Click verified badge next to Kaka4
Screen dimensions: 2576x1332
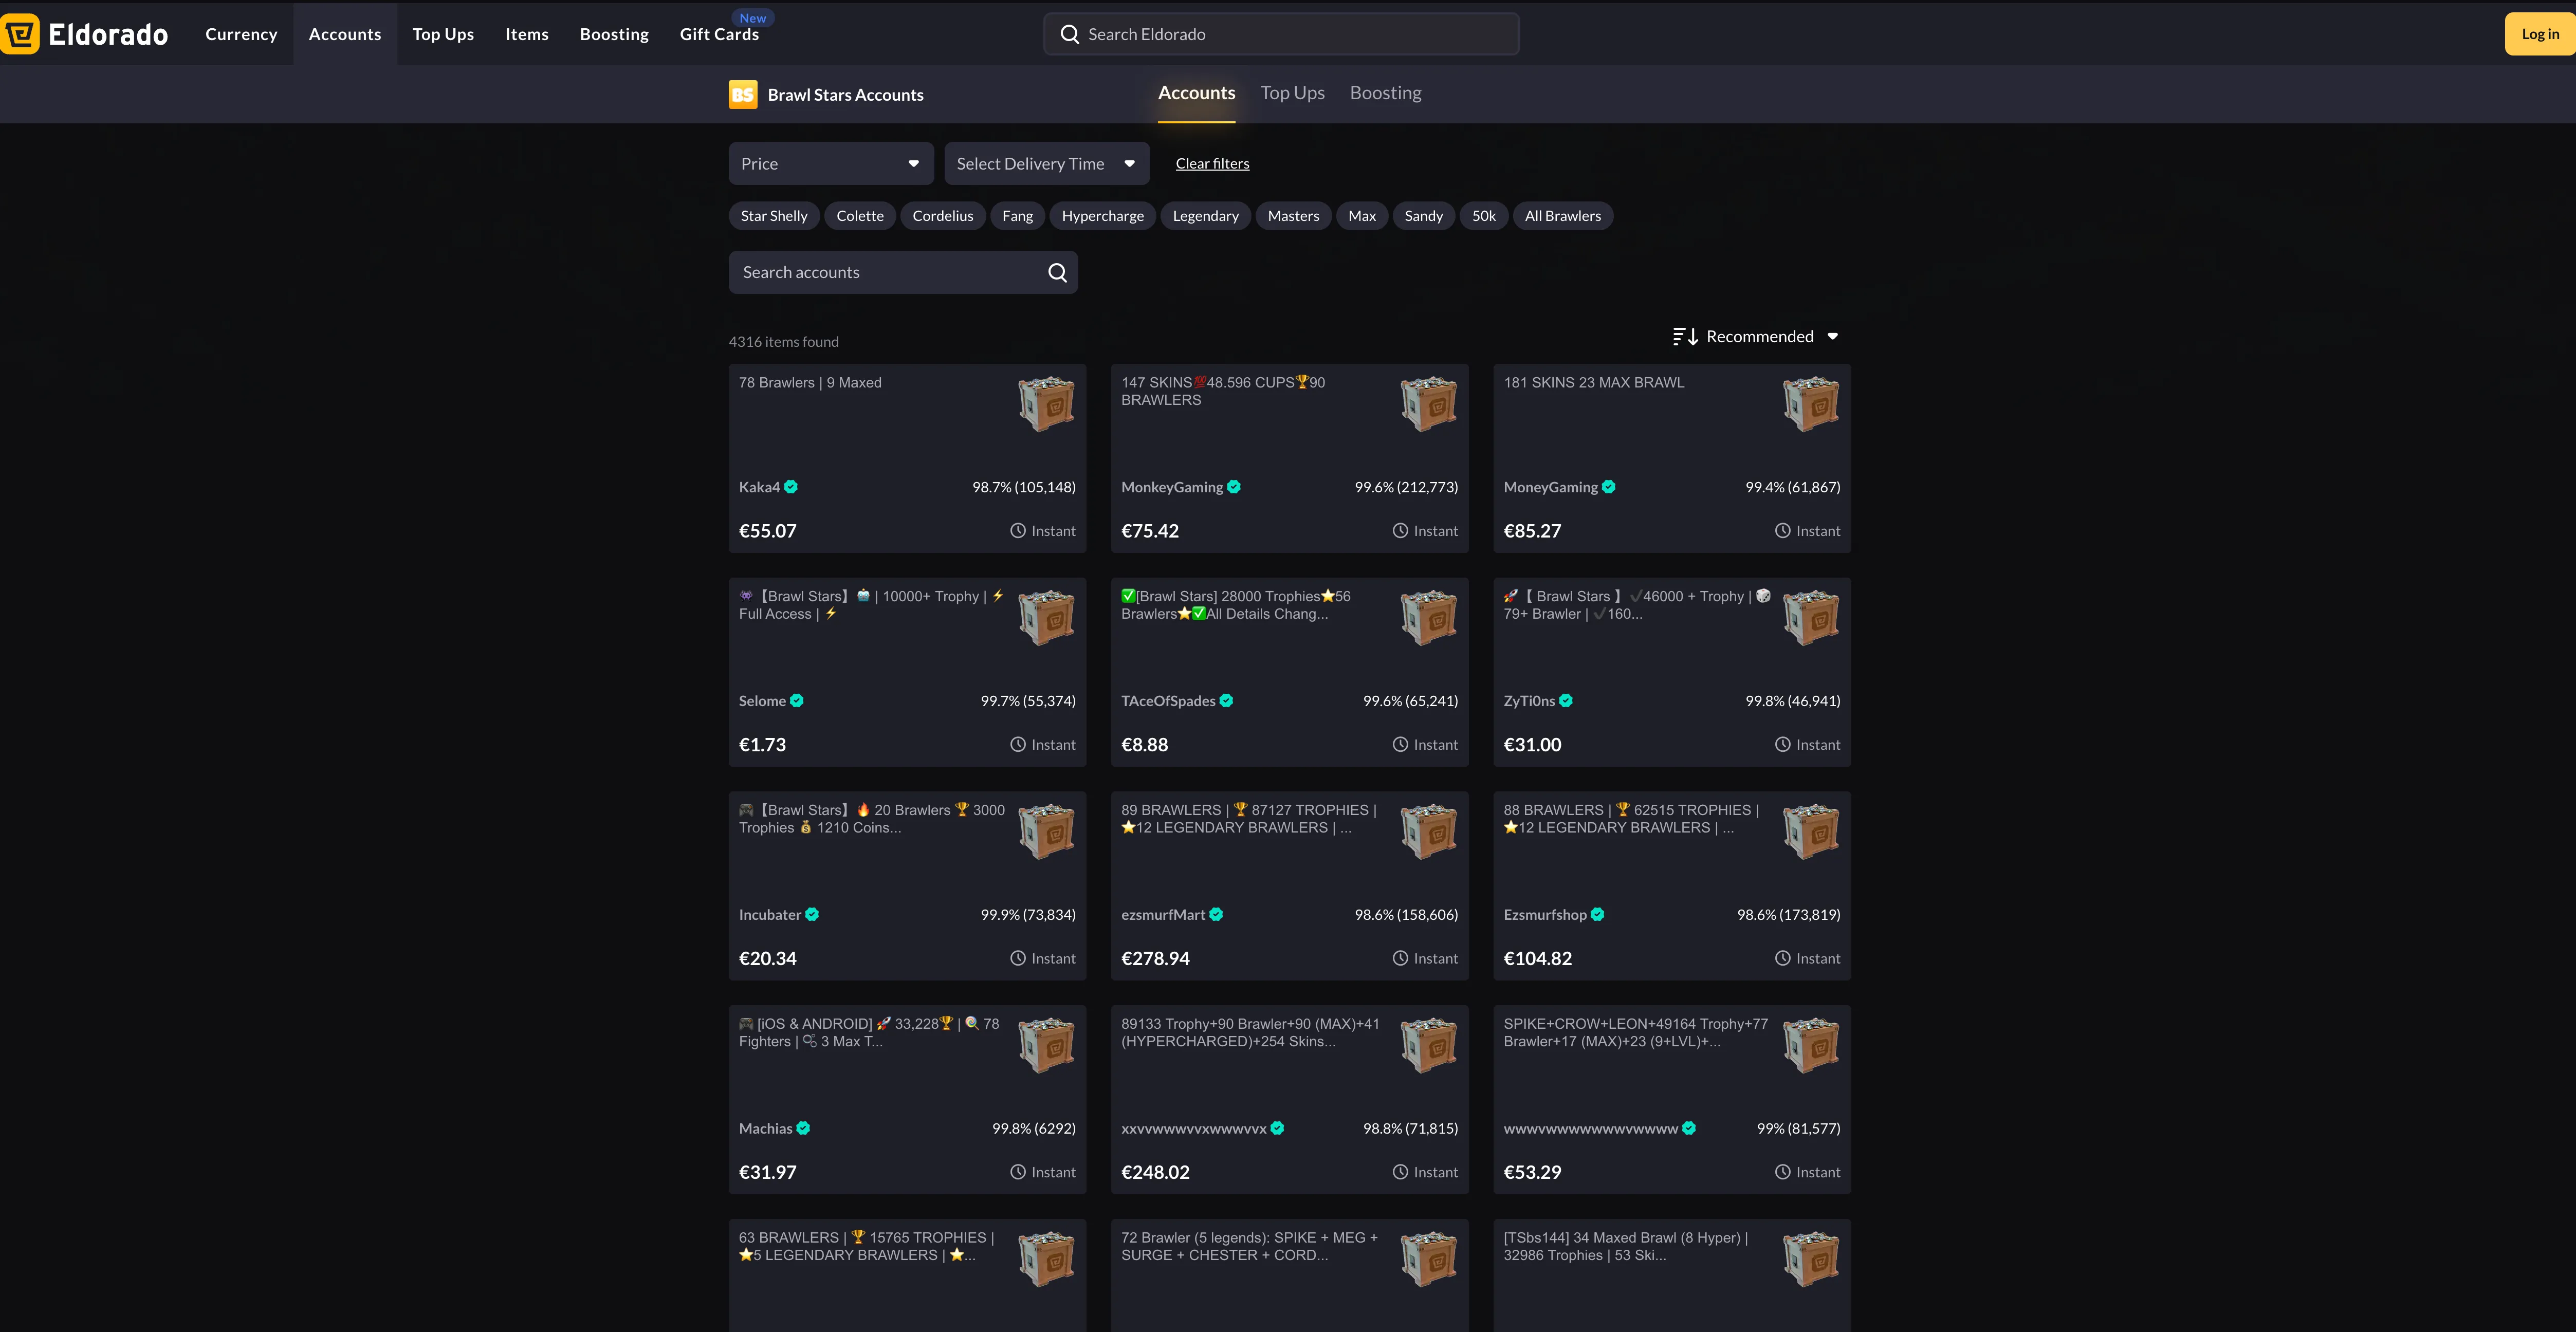[791, 487]
